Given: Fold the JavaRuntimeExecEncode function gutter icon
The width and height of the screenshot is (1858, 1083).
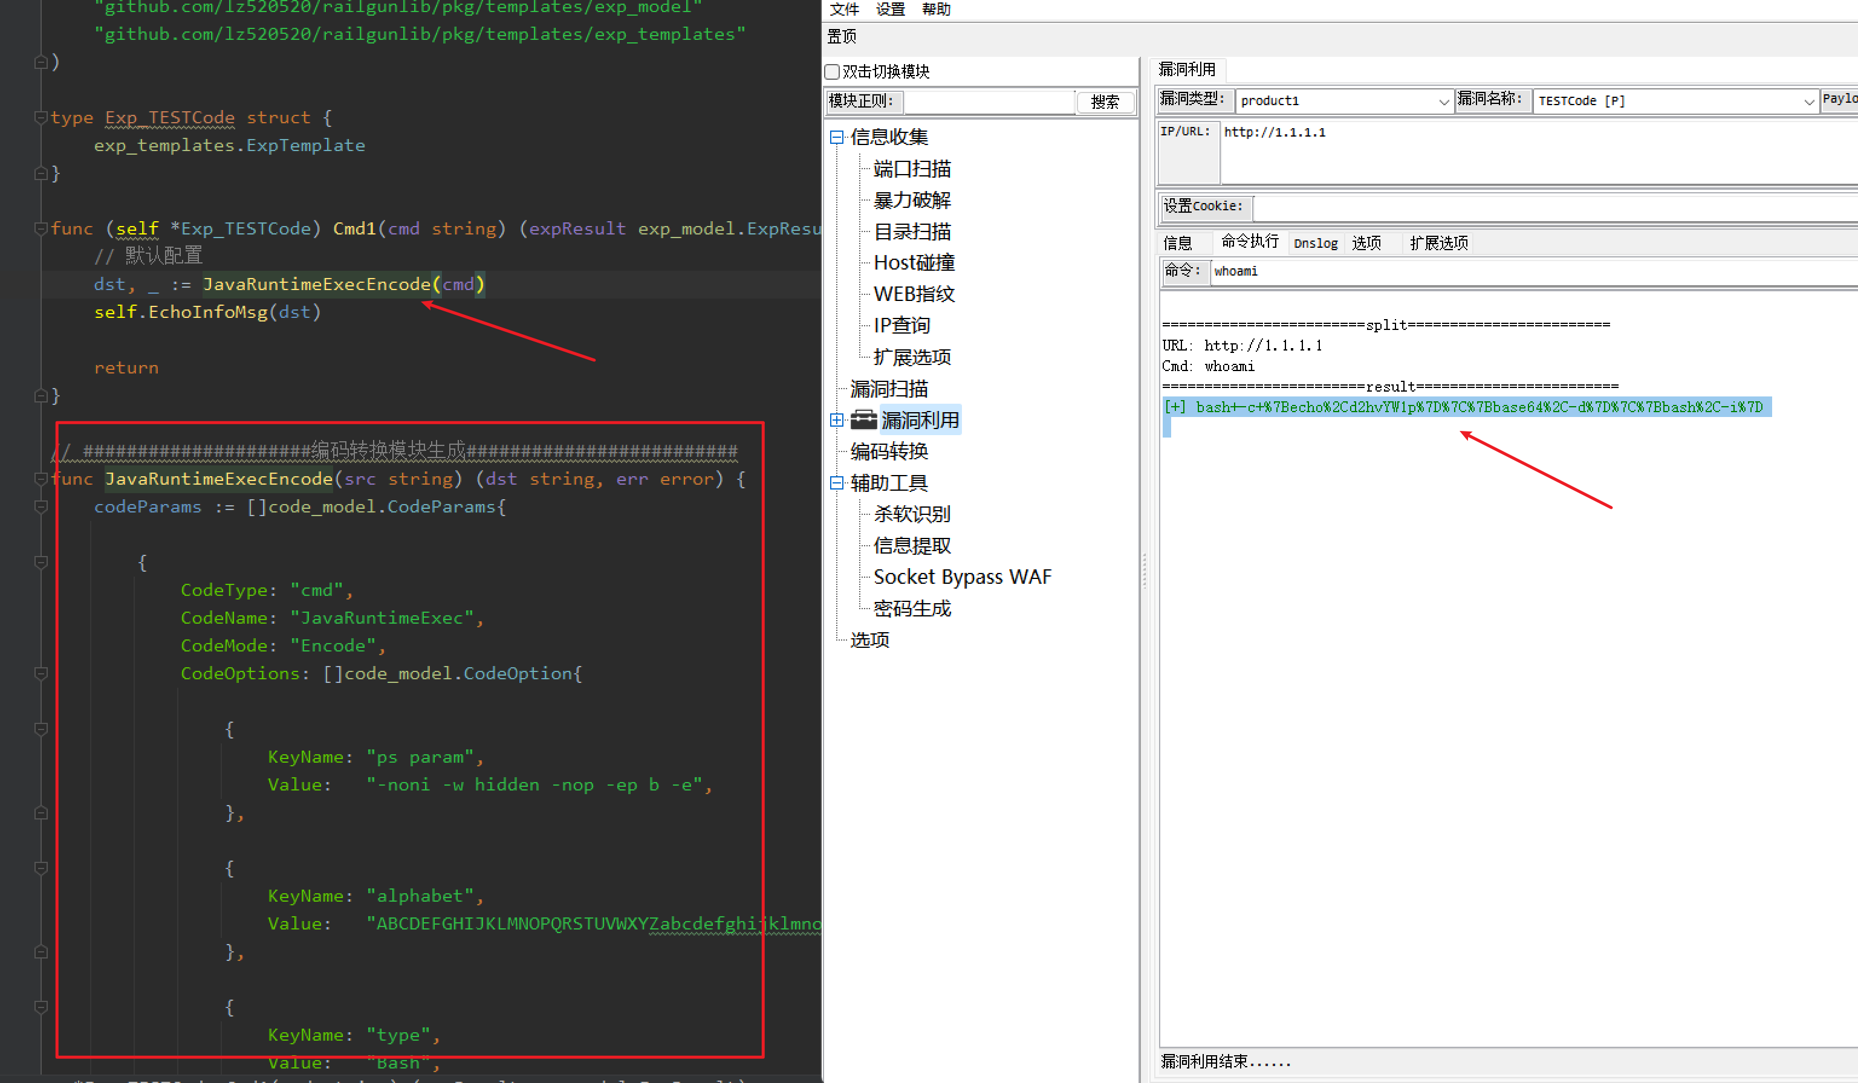Looking at the screenshot, I should (41, 480).
